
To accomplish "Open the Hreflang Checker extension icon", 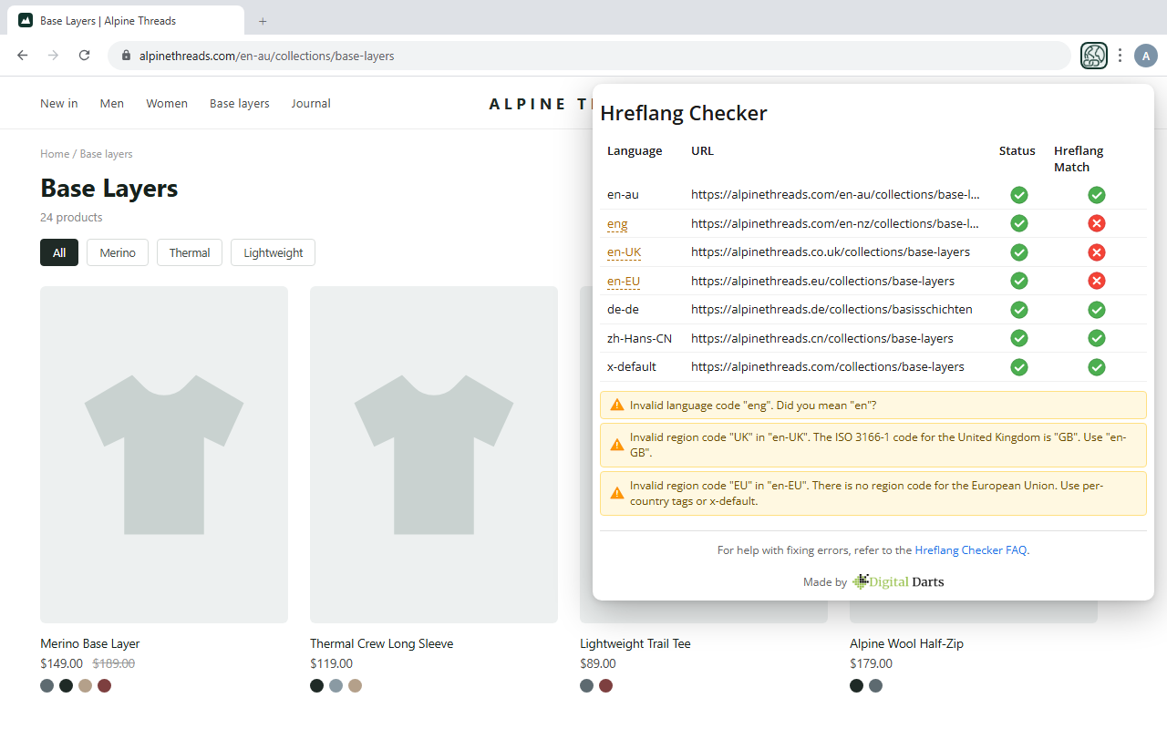I will click(x=1094, y=56).
